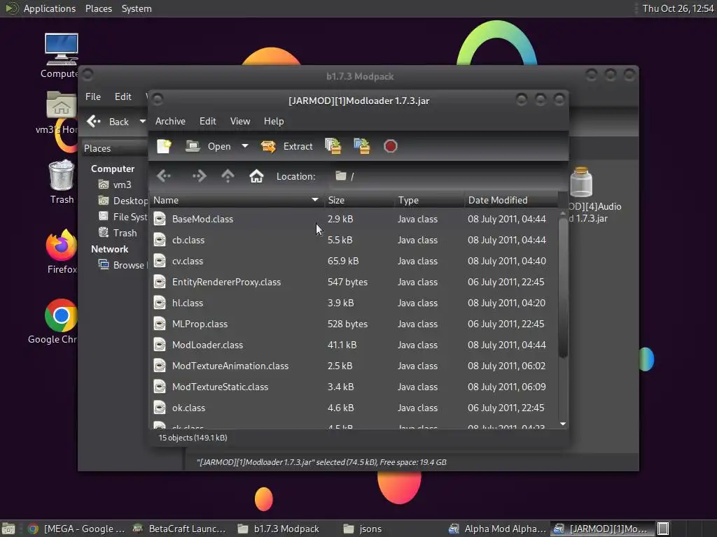The image size is (717, 537).
Task: Select cb.class file
Action: pos(354,241)
